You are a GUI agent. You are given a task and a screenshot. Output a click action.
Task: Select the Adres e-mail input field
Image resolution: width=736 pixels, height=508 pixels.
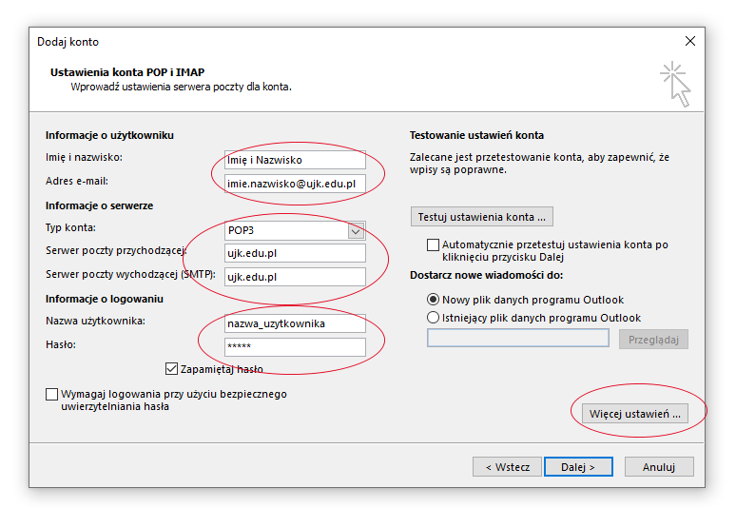coord(294,182)
